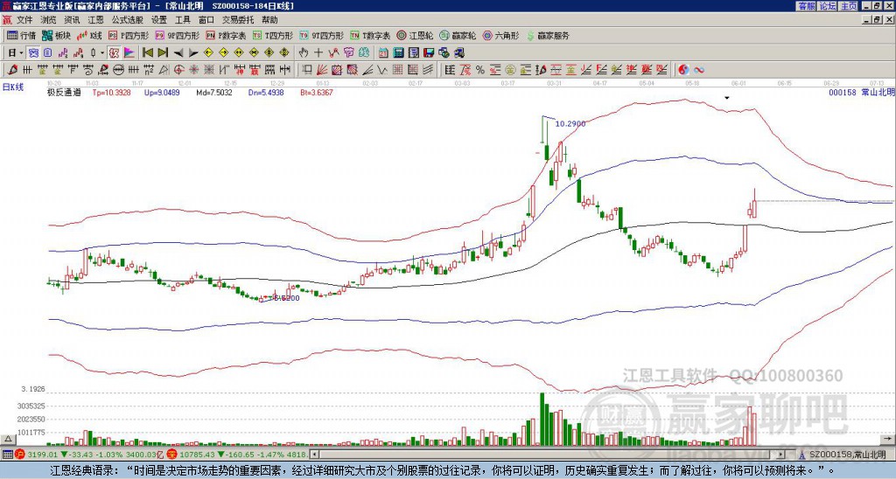Open the P四方形 tool

[x=129, y=35]
